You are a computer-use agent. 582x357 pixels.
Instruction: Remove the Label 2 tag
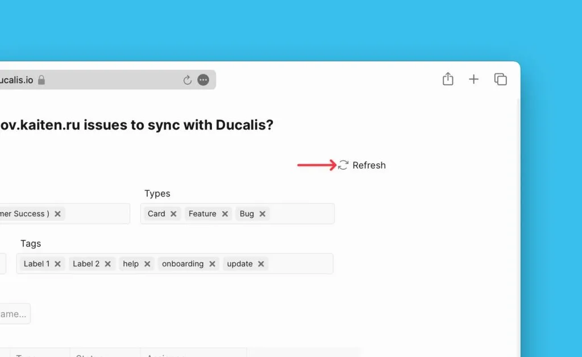(108, 264)
